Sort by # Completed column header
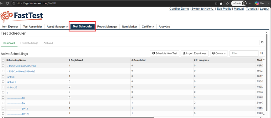Image resolution: width=271 pixels, height=118 pixels. click(138, 60)
